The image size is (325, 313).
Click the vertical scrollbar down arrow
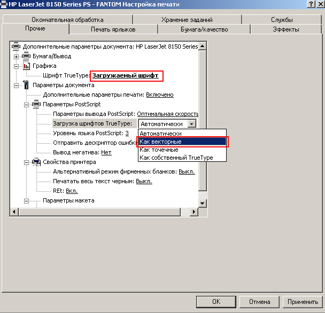point(203,204)
